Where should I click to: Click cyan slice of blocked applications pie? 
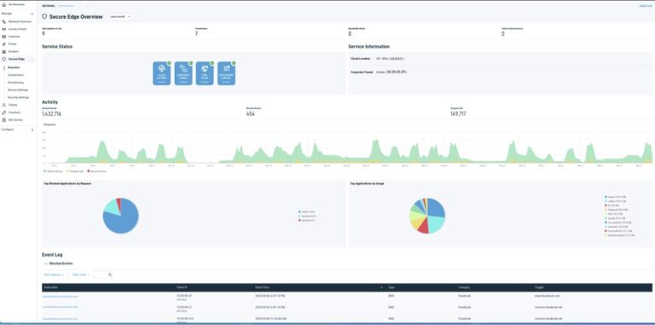point(111,206)
